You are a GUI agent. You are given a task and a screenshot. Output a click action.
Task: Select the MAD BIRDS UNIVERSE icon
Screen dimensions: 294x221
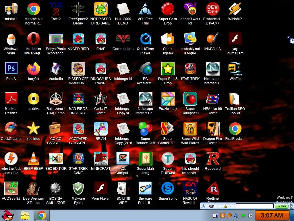tap(78, 99)
